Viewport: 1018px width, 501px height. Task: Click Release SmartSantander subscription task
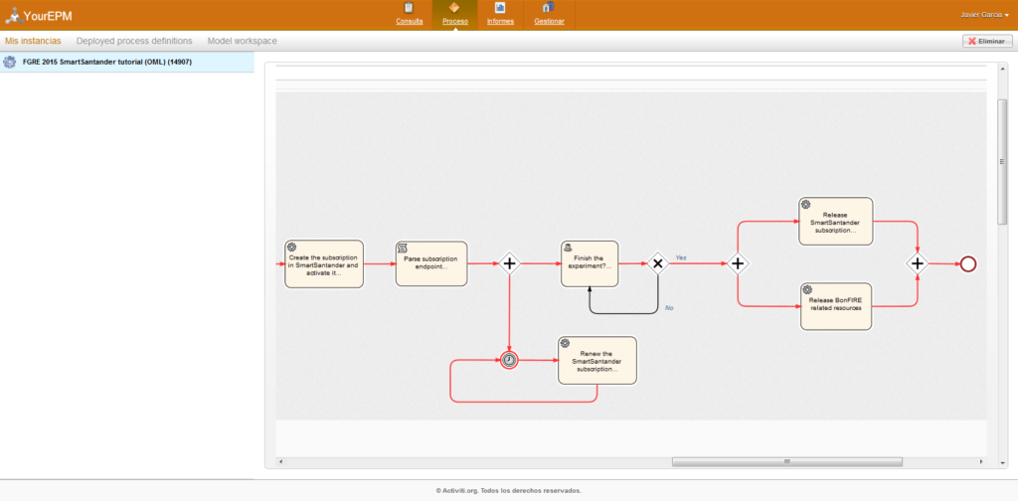coord(835,222)
